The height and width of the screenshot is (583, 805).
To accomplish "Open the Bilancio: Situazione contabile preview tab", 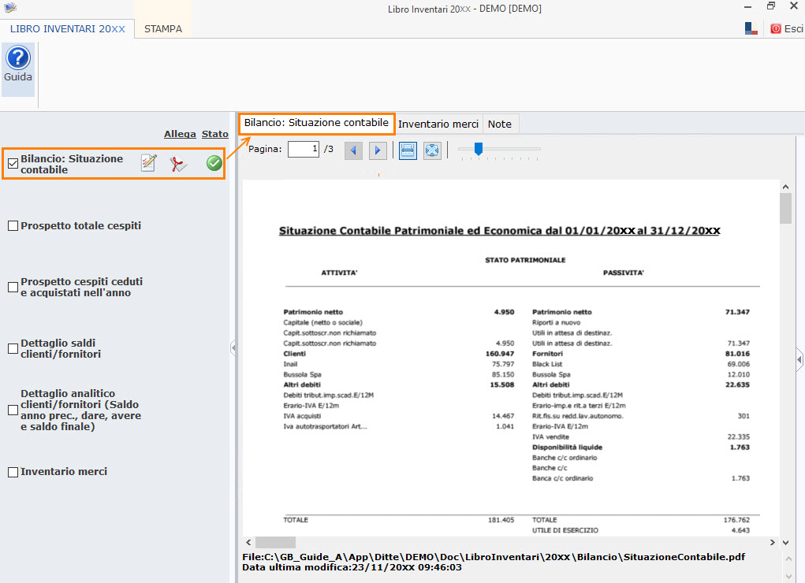I will pyautogui.click(x=316, y=123).
